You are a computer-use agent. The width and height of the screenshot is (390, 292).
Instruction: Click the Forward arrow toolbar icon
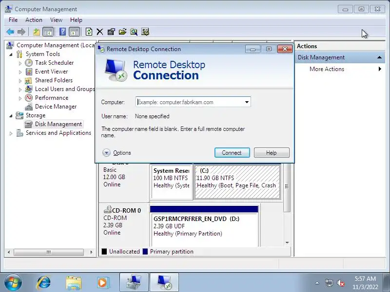click(21, 32)
